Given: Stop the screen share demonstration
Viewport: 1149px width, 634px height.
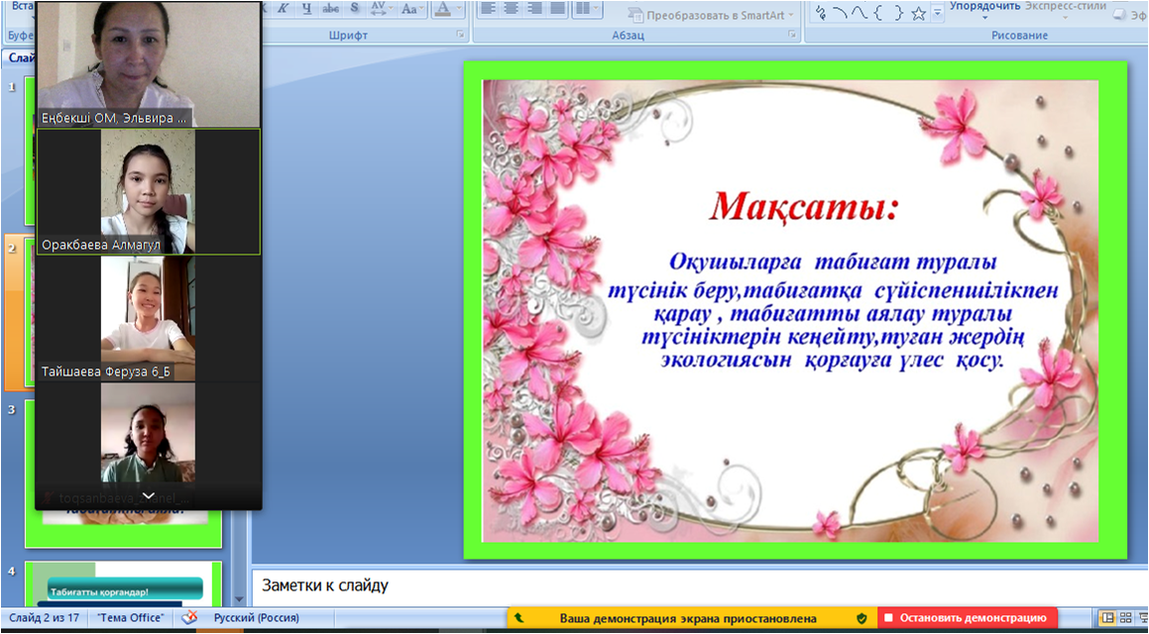Looking at the screenshot, I should 967,618.
